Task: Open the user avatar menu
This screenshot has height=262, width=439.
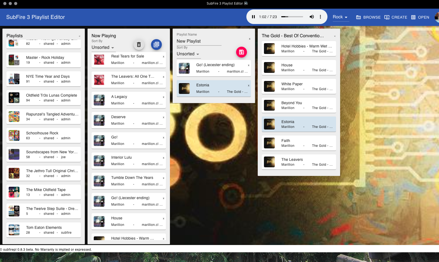Action: click(x=437, y=17)
